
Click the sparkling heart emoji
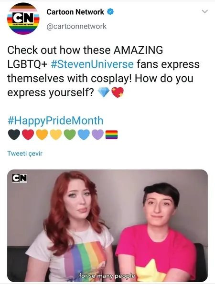[118, 92]
